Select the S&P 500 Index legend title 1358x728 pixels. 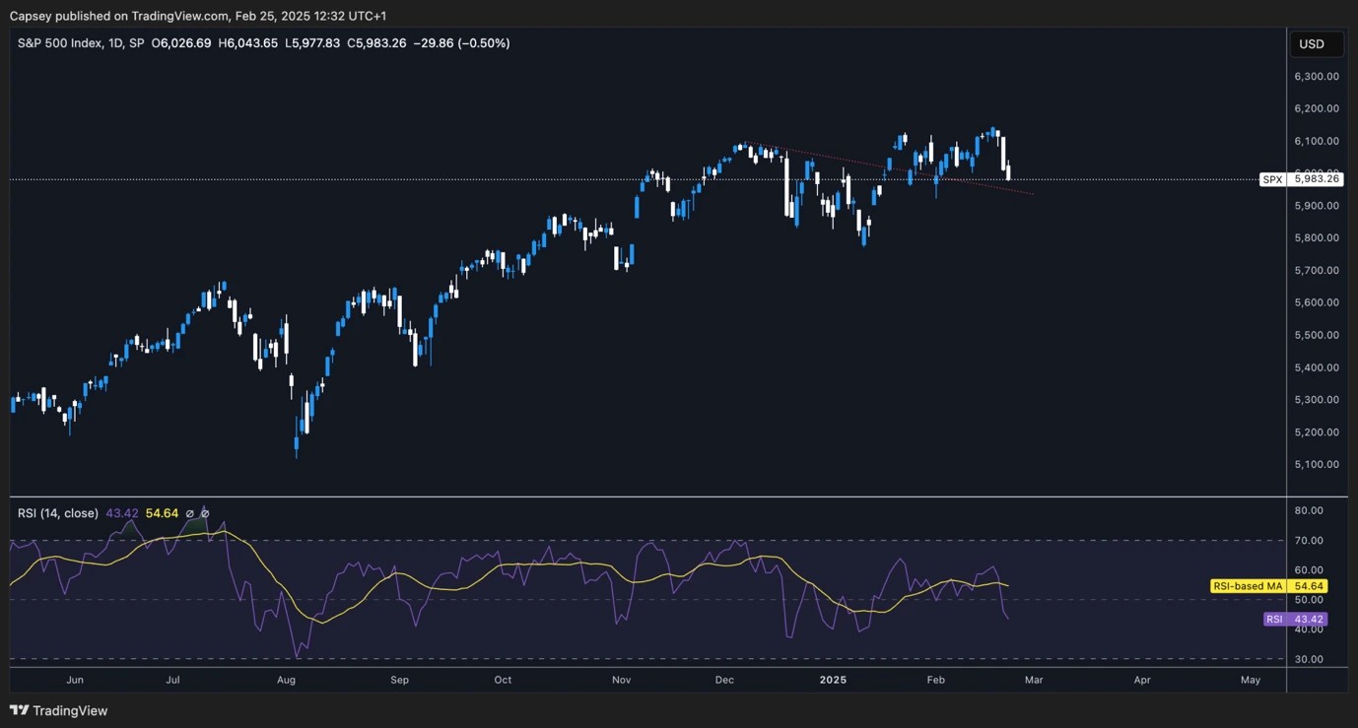(61, 42)
